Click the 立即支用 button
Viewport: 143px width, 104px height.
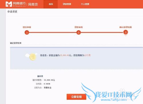[76, 97]
